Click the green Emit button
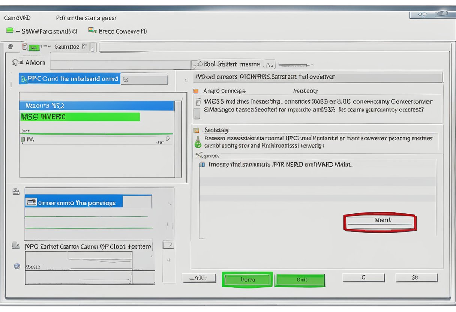Screen dimensions: 456x312 (300, 280)
